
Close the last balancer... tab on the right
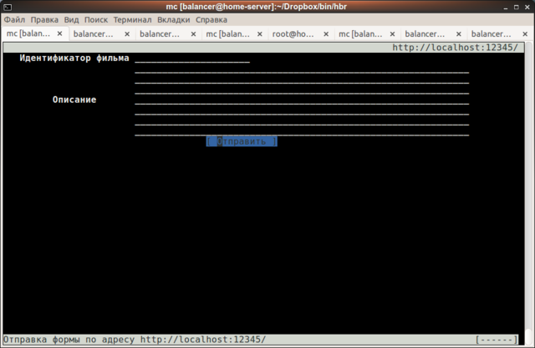pyautogui.click(x=524, y=34)
